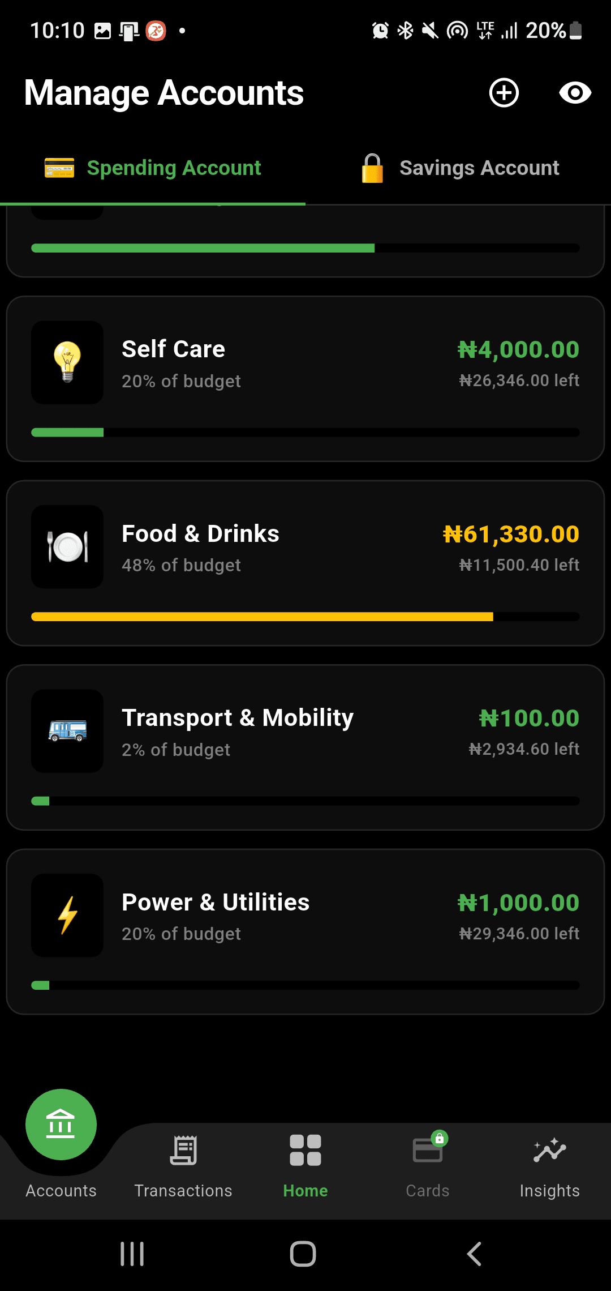Toggle balance visibility eye icon
611x1291 pixels.
click(x=575, y=93)
